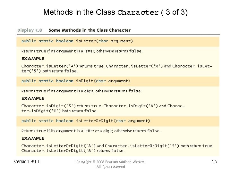Select the 'Some Methods in the Class Character' heading

[x=90, y=30]
